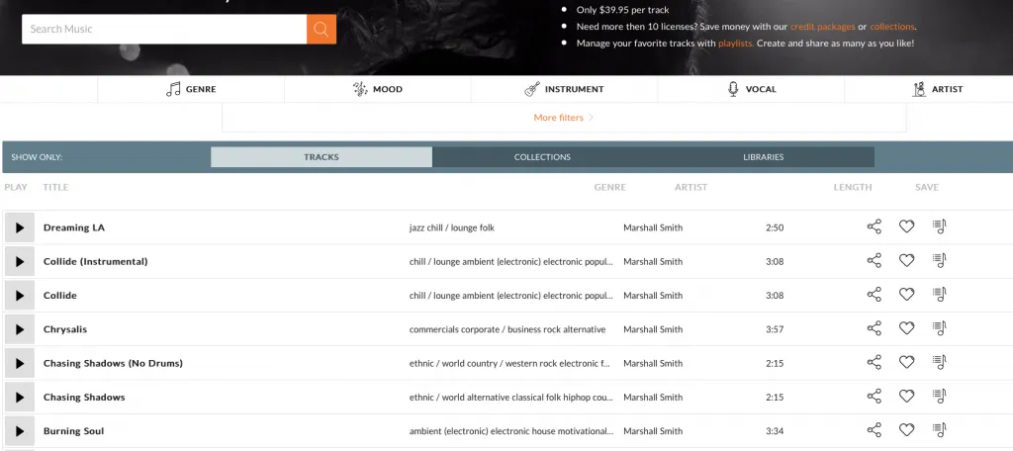Image resolution: width=1013 pixels, height=451 pixels.
Task: Share the Burning Soul track
Action: [x=875, y=429]
